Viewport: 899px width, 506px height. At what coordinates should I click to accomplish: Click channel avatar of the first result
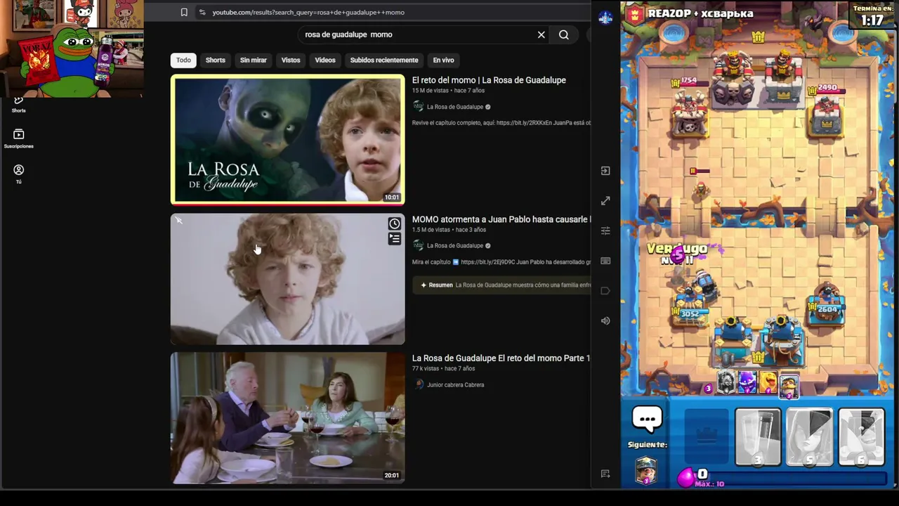pyautogui.click(x=419, y=107)
